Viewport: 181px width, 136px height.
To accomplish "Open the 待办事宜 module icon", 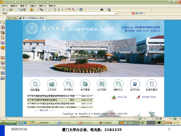I will [35, 84].
